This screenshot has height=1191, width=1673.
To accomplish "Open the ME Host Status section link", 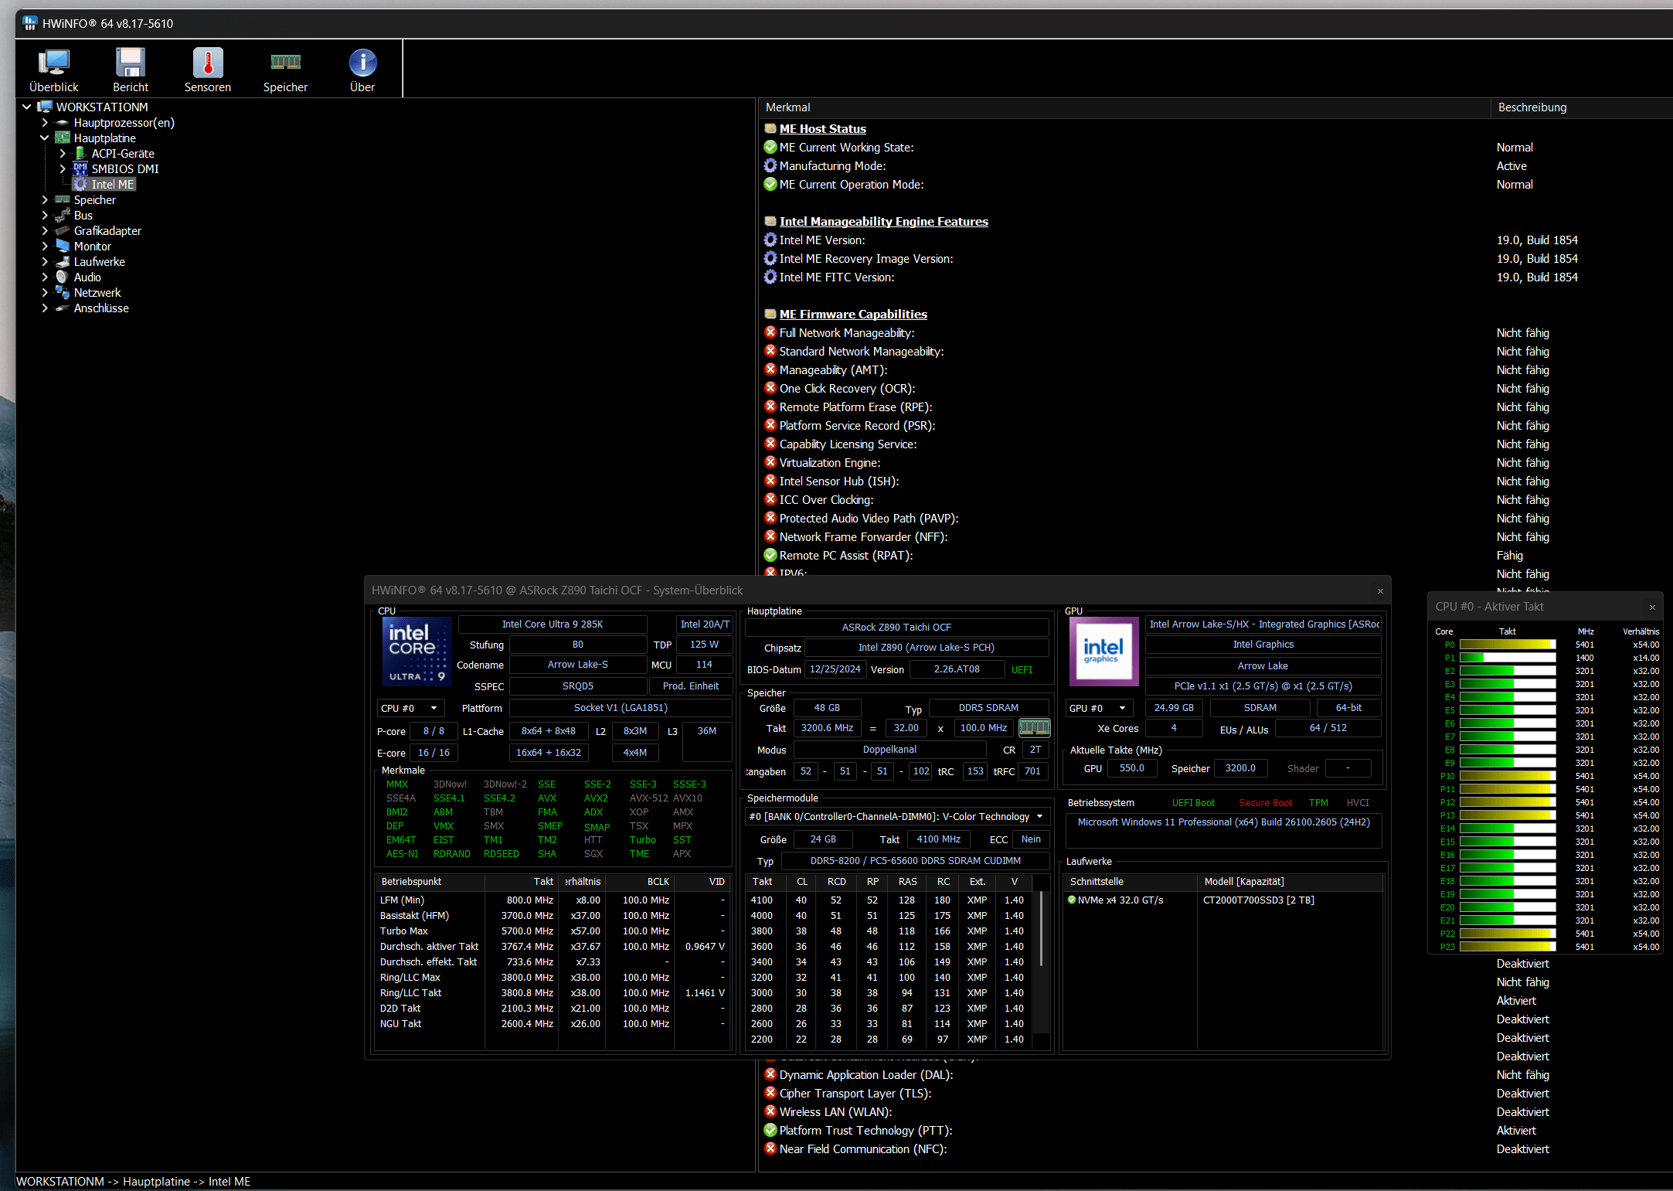I will point(822,128).
